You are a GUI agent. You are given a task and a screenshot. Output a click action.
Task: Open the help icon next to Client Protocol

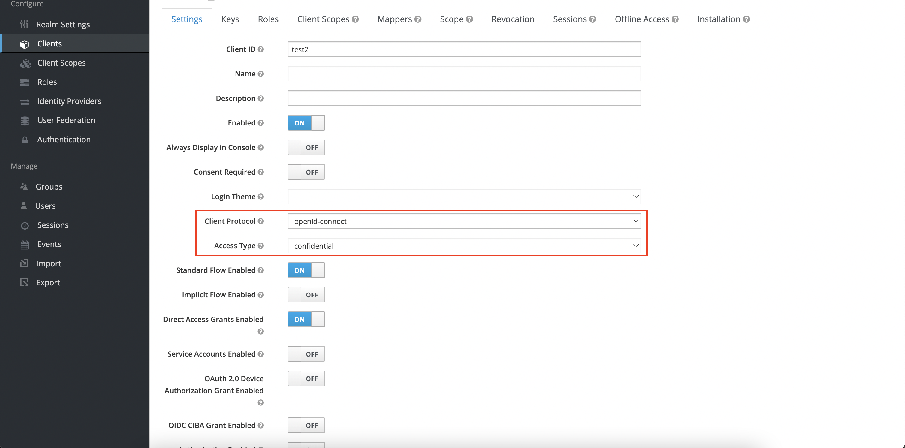(x=261, y=221)
